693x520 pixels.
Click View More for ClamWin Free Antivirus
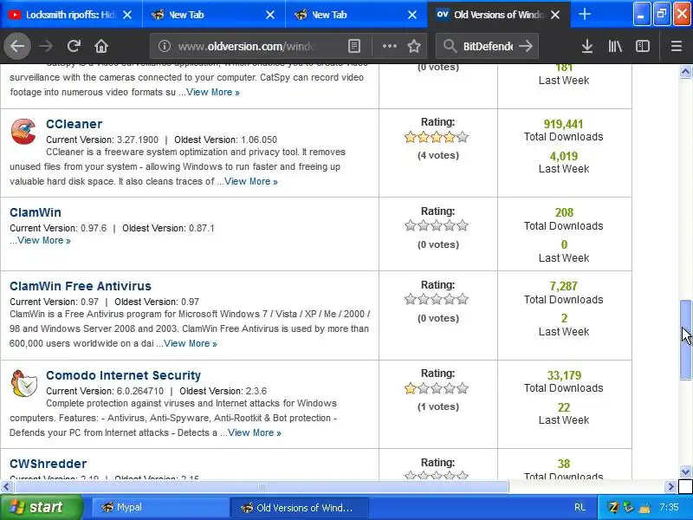click(x=191, y=343)
